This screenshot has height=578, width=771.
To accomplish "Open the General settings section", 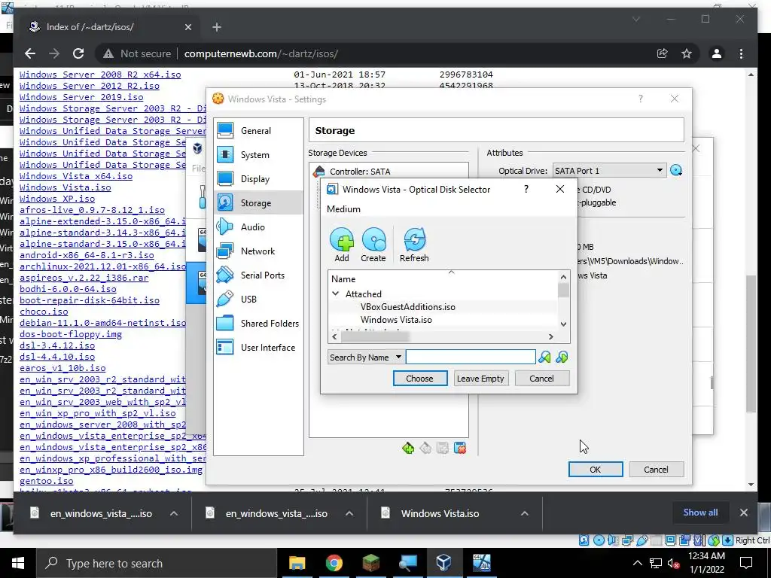I will (x=259, y=131).
